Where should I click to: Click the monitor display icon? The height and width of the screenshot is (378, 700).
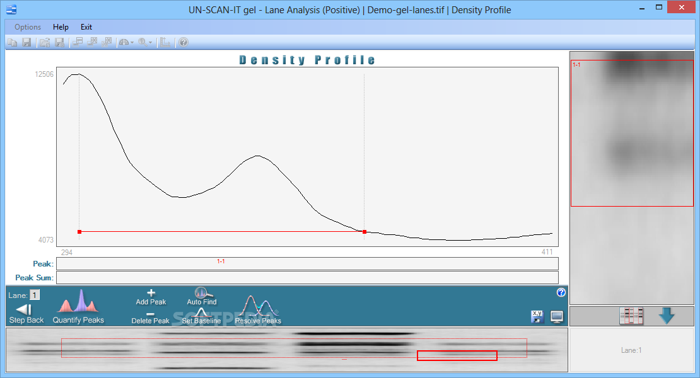point(557,317)
